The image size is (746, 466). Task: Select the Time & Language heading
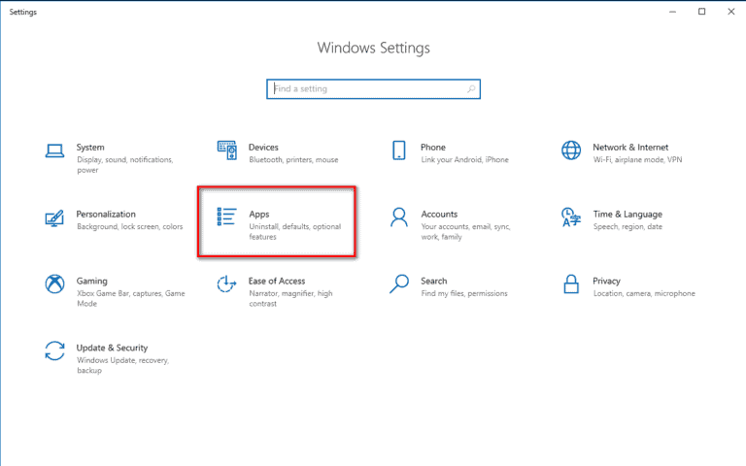[627, 215]
